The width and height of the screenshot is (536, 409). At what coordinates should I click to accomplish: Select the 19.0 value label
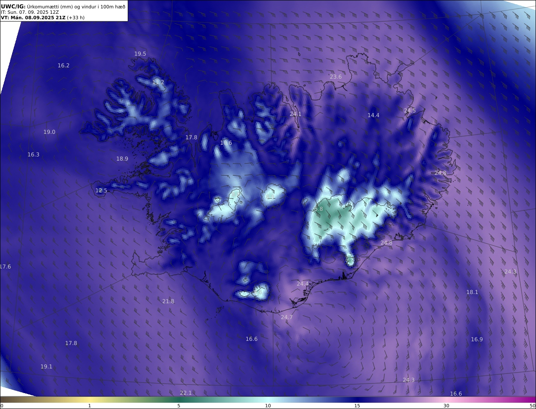pos(49,132)
